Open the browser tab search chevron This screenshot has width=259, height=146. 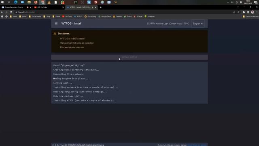[x=238, y=7]
